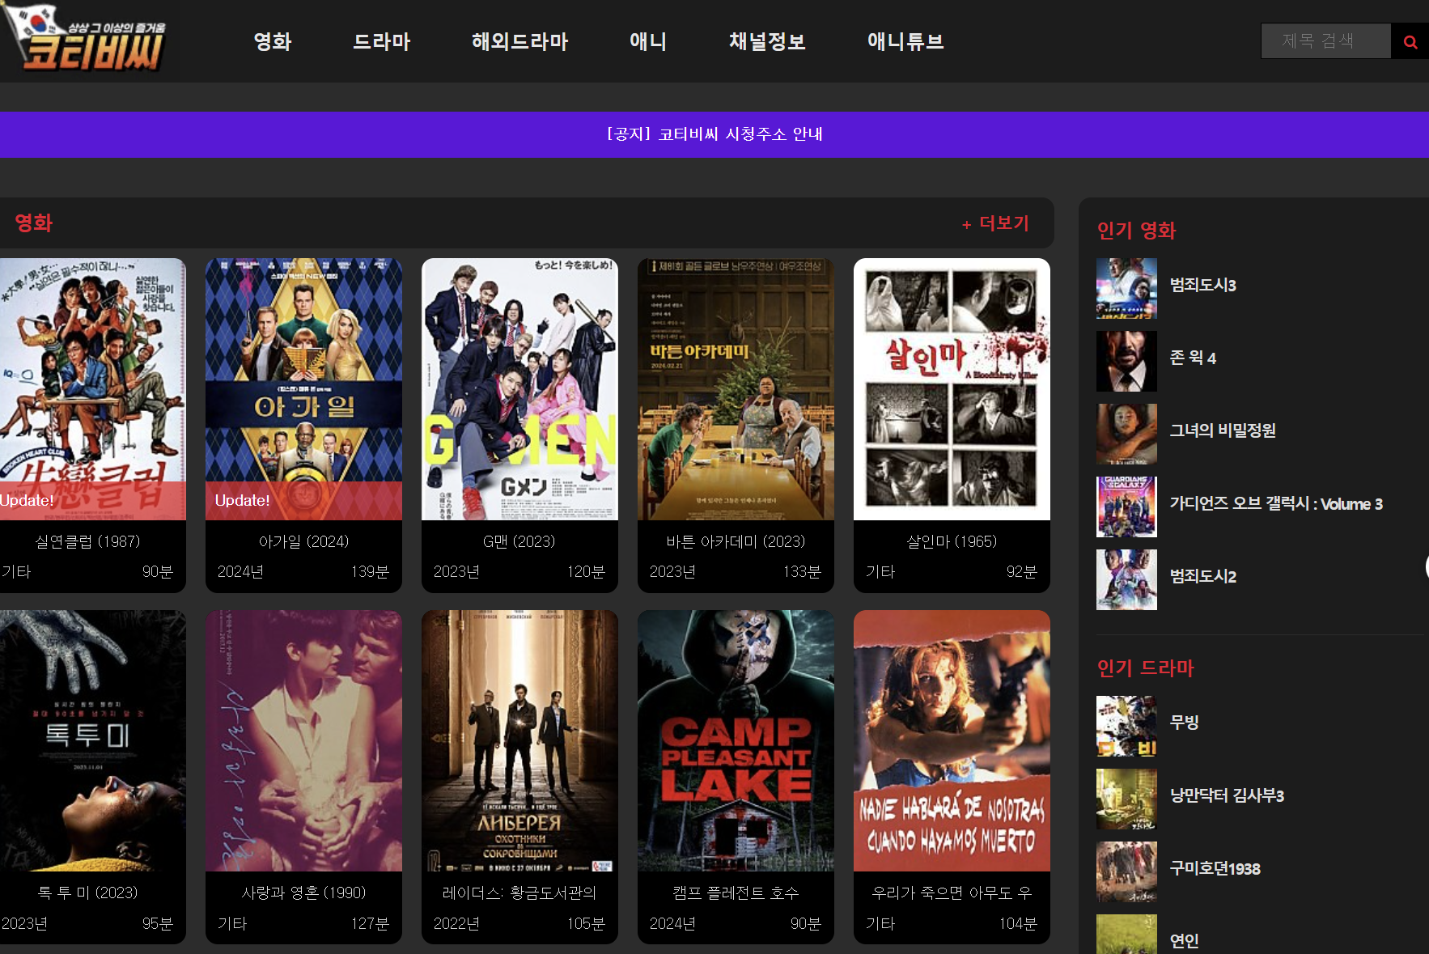Open the 존 윅 4 title link
This screenshot has width=1429, height=954.
click(1193, 358)
